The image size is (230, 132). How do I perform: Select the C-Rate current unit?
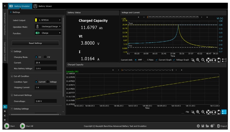[x=145, y=60]
